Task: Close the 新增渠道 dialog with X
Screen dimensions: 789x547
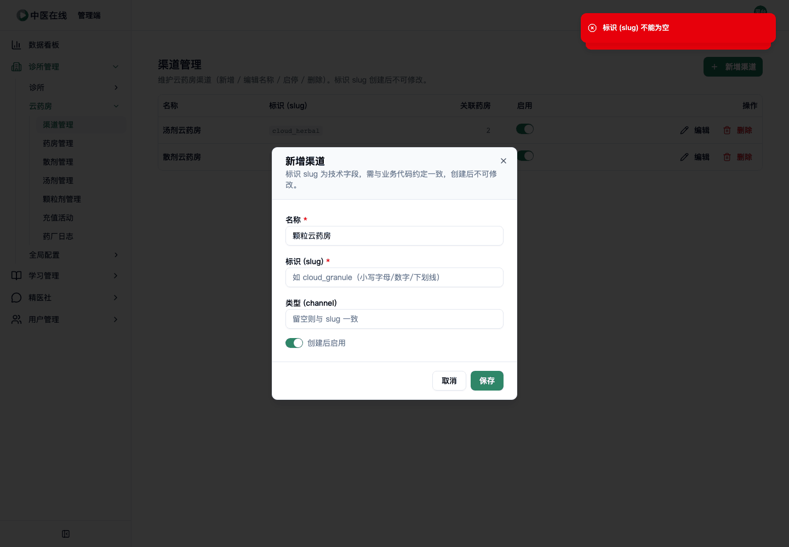Action: coord(504,161)
